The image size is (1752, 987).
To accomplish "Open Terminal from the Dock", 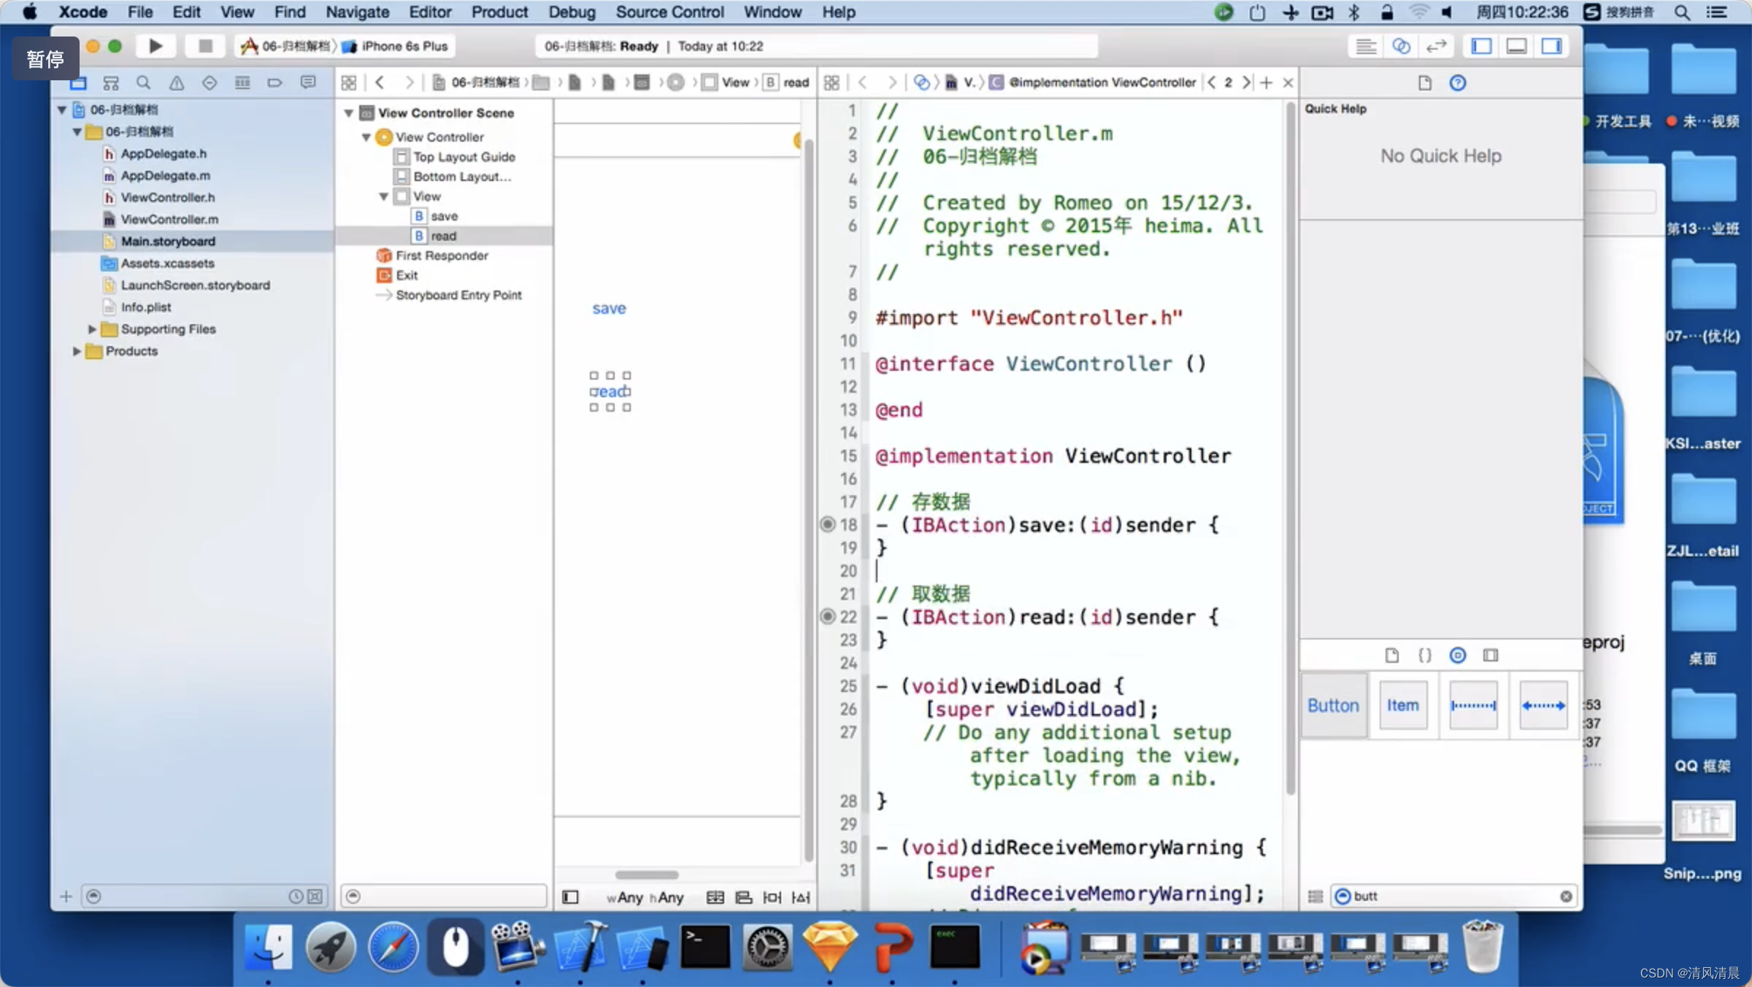I will 704,948.
